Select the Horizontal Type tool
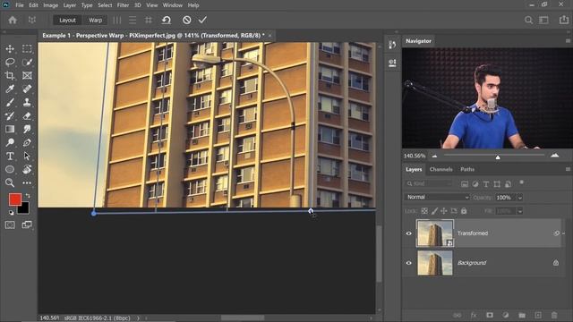Image resolution: width=573 pixels, height=322 pixels. 10,156
